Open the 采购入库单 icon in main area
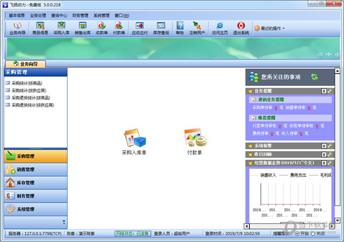The height and width of the screenshot is (242, 344). point(134,142)
